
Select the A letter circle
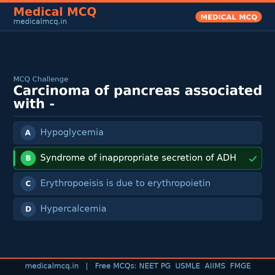tap(28, 133)
